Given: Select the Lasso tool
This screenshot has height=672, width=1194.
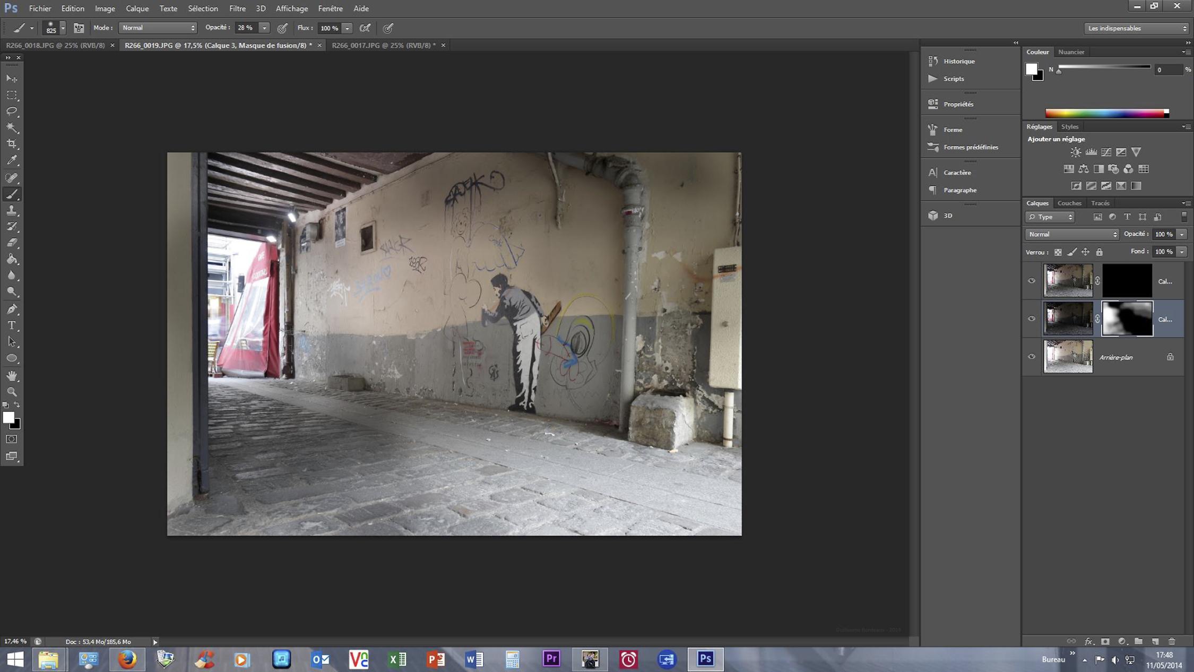Looking at the screenshot, I should [x=12, y=111].
